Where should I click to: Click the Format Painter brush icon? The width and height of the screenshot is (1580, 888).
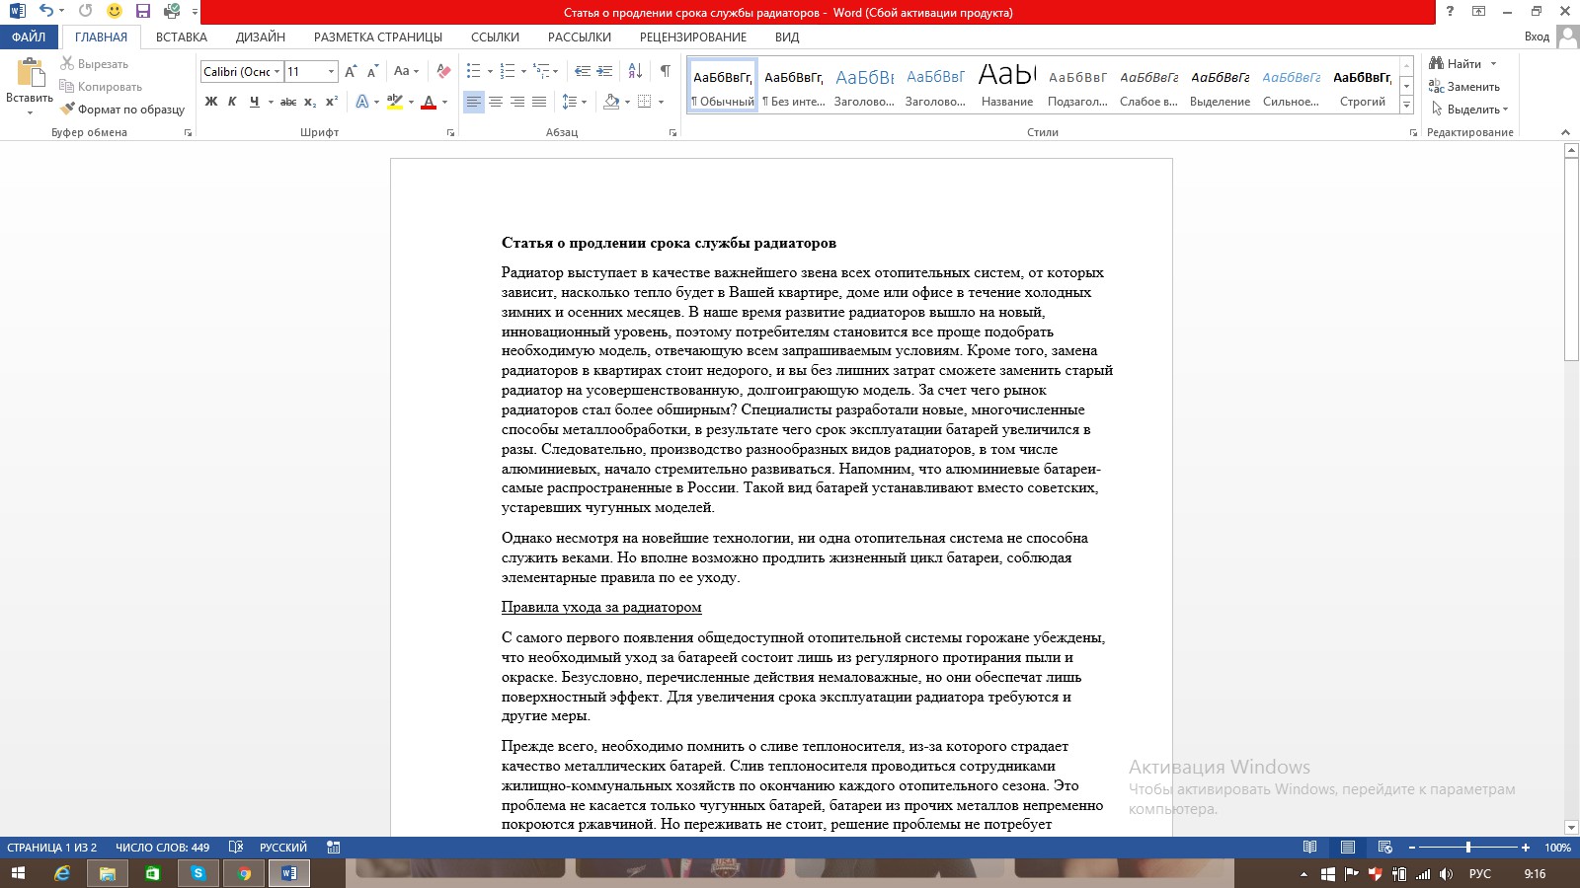pyautogui.click(x=67, y=110)
